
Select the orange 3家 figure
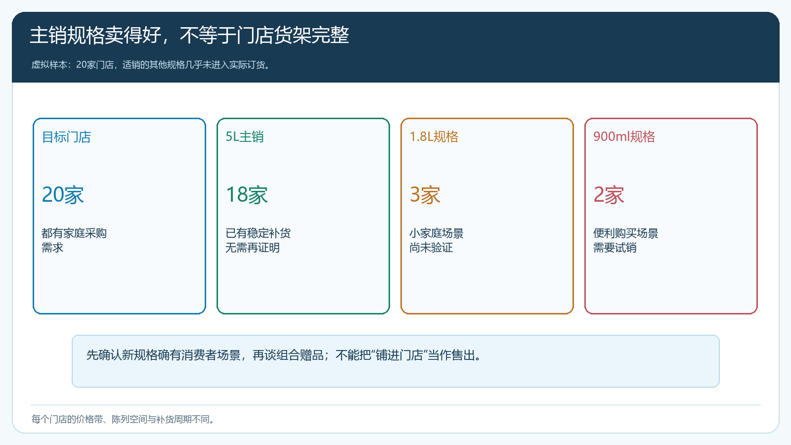point(425,195)
